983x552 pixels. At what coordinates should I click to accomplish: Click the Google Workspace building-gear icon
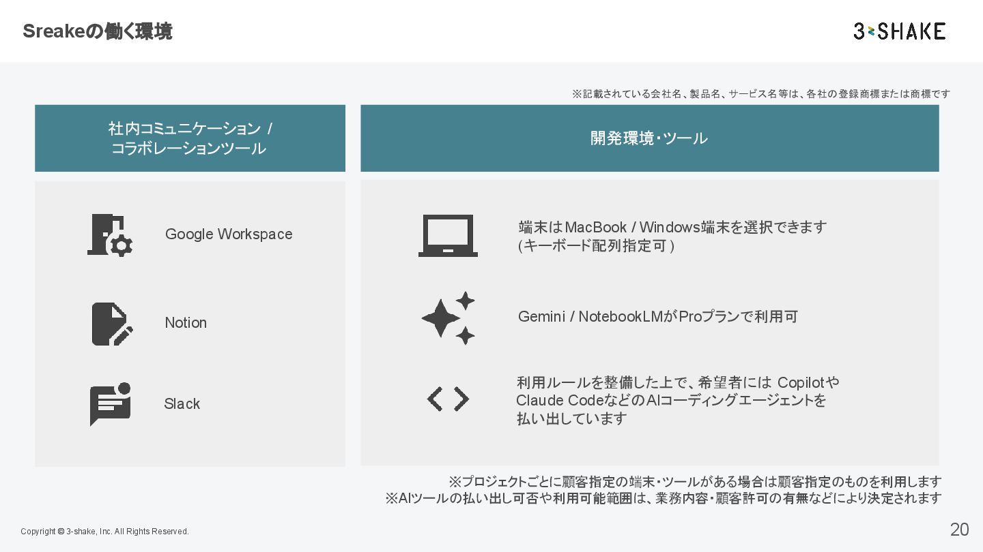coord(110,235)
